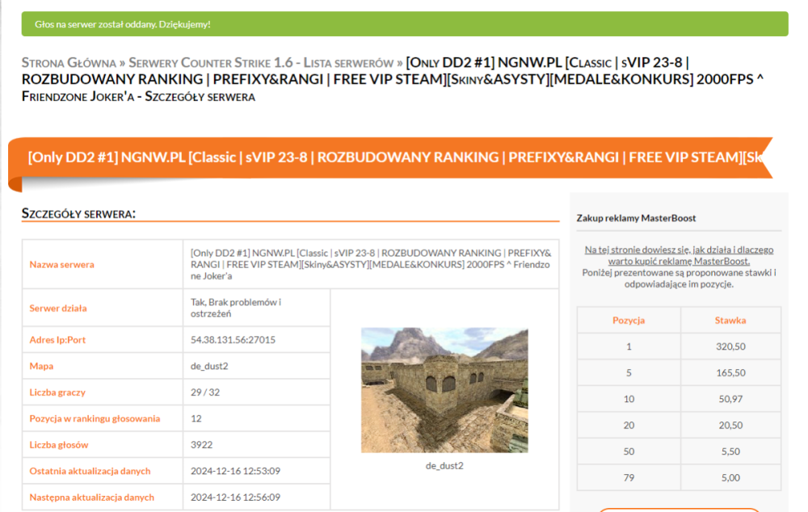This screenshot has width=808, height=512.
Task: Open the MasterBoost advertising info link
Action: (679, 255)
